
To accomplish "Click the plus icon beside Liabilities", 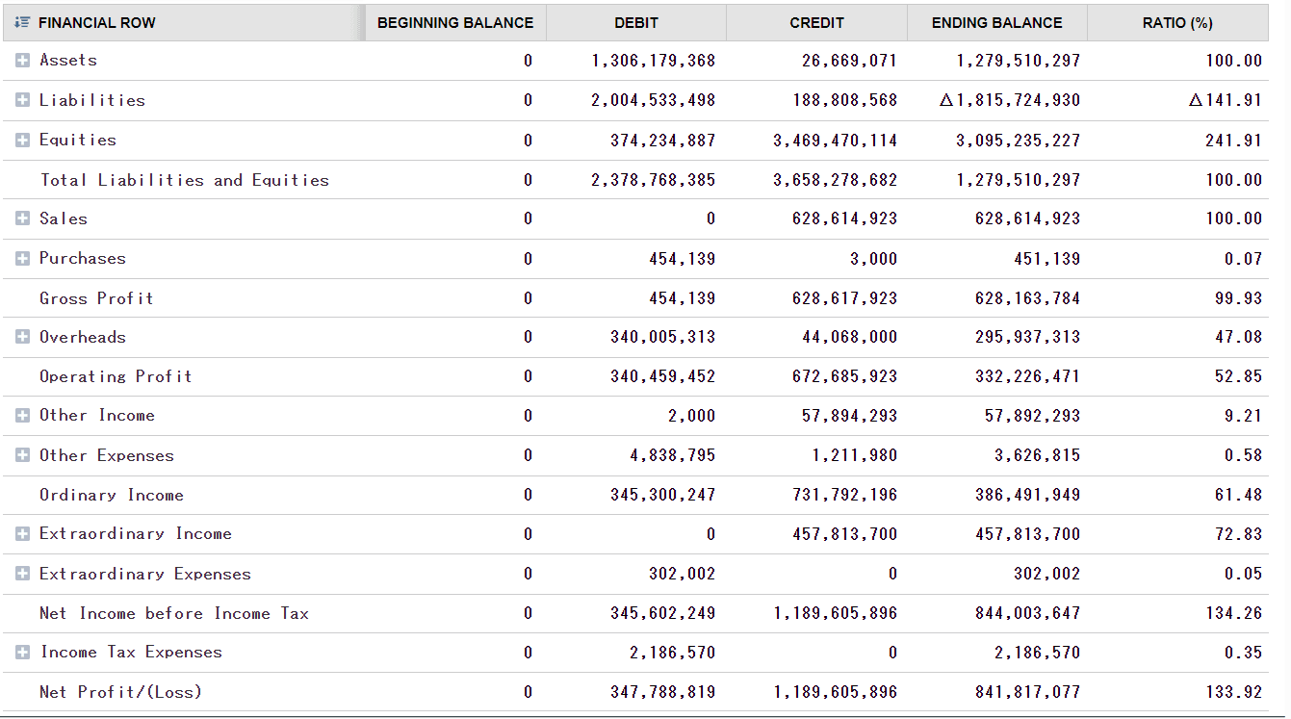I will coord(21,99).
